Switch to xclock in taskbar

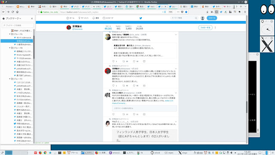pos(156,153)
